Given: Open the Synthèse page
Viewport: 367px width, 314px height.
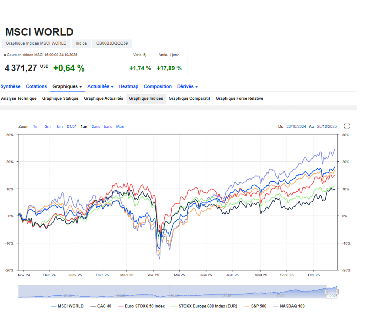Looking at the screenshot, I should tap(10, 86).
